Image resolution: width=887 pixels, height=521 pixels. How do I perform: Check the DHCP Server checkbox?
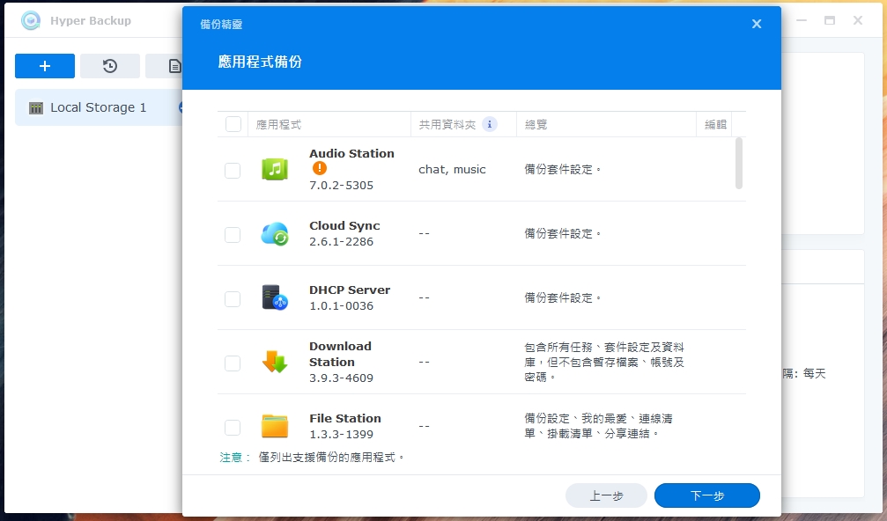pos(233,299)
